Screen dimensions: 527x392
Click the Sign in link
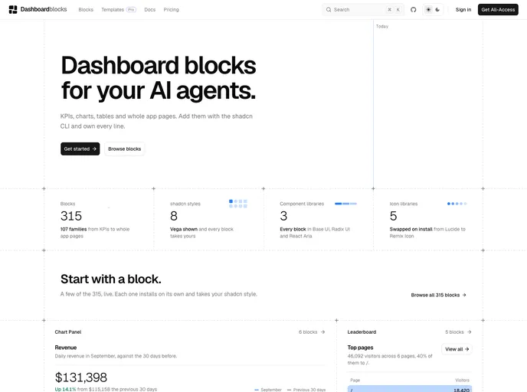(x=463, y=10)
